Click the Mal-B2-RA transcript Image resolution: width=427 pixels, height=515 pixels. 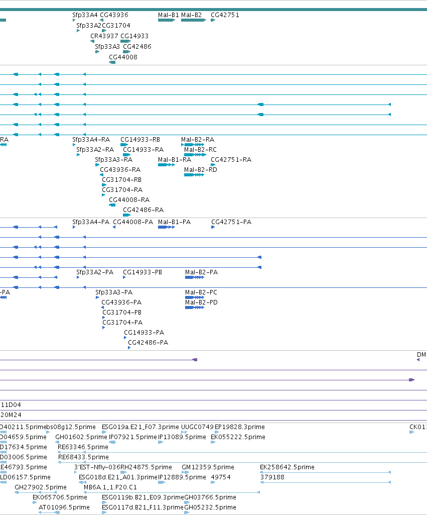pyautogui.click(x=198, y=140)
